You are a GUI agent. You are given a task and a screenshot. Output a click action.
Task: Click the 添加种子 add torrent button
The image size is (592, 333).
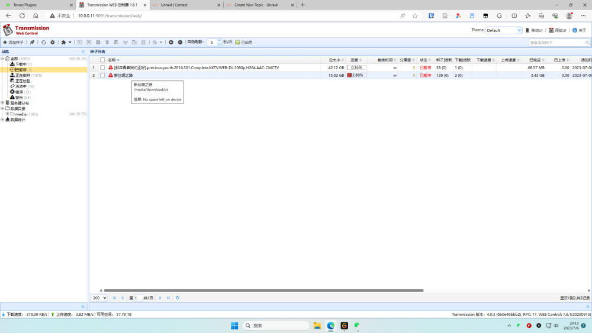(13, 42)
